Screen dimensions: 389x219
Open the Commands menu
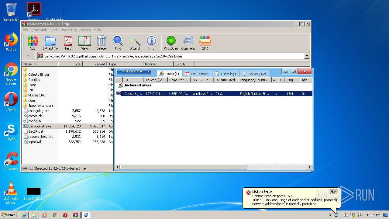click(x=39, y=30)
